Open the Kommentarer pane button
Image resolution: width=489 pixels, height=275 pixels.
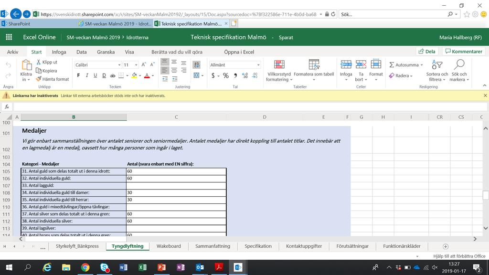(x=464, y=52)
